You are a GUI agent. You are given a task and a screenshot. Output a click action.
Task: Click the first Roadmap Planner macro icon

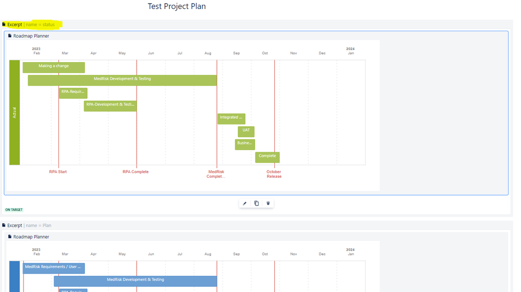(9, 35)
